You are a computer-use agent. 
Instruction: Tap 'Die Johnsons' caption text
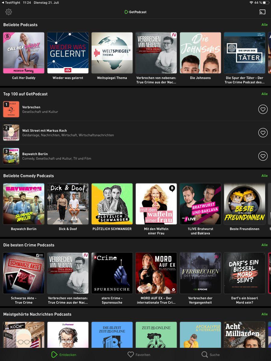coord(201,78)
